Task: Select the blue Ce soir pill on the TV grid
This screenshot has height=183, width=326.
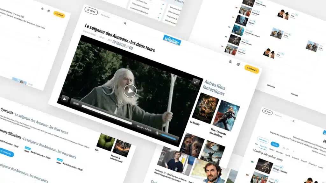Action: tap(275, 144)
